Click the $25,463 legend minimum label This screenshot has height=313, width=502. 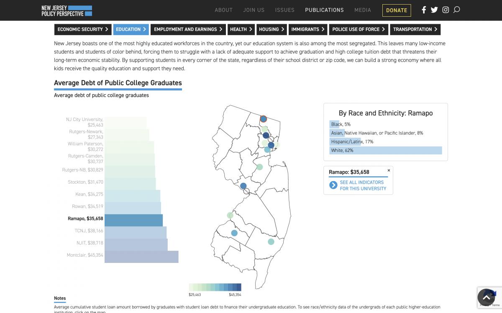pos(195,295)
